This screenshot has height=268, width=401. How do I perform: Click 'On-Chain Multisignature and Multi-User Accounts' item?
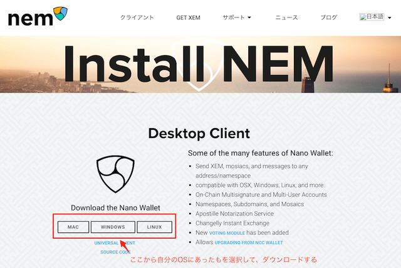(261, 195)
